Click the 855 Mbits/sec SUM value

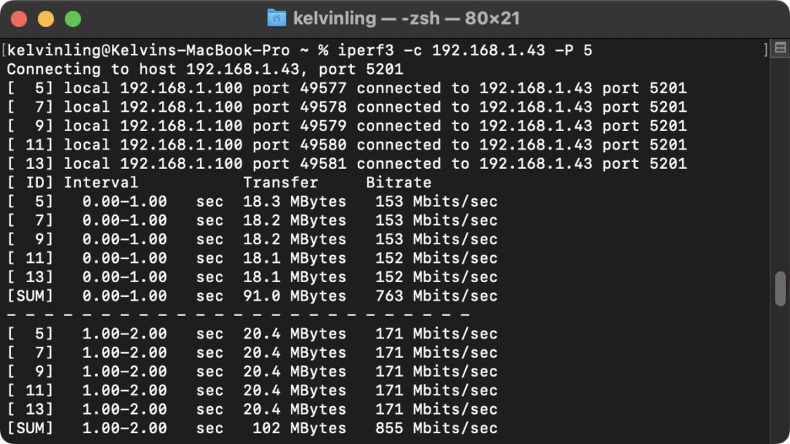437,429
